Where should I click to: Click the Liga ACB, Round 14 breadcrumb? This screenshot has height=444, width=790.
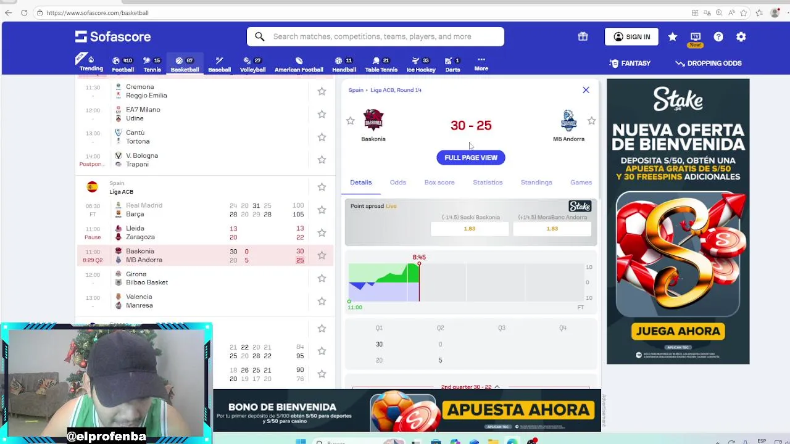pos(396,90)
